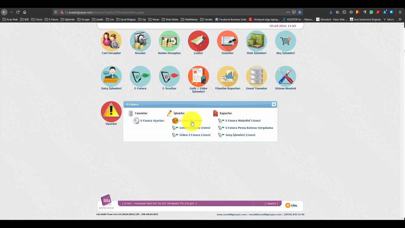Open Eğitimler bookmark folder
405x228 pixels.
click(x=68, y=19)
